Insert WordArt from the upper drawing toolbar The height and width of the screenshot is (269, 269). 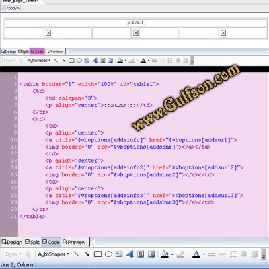coord(95,60)
